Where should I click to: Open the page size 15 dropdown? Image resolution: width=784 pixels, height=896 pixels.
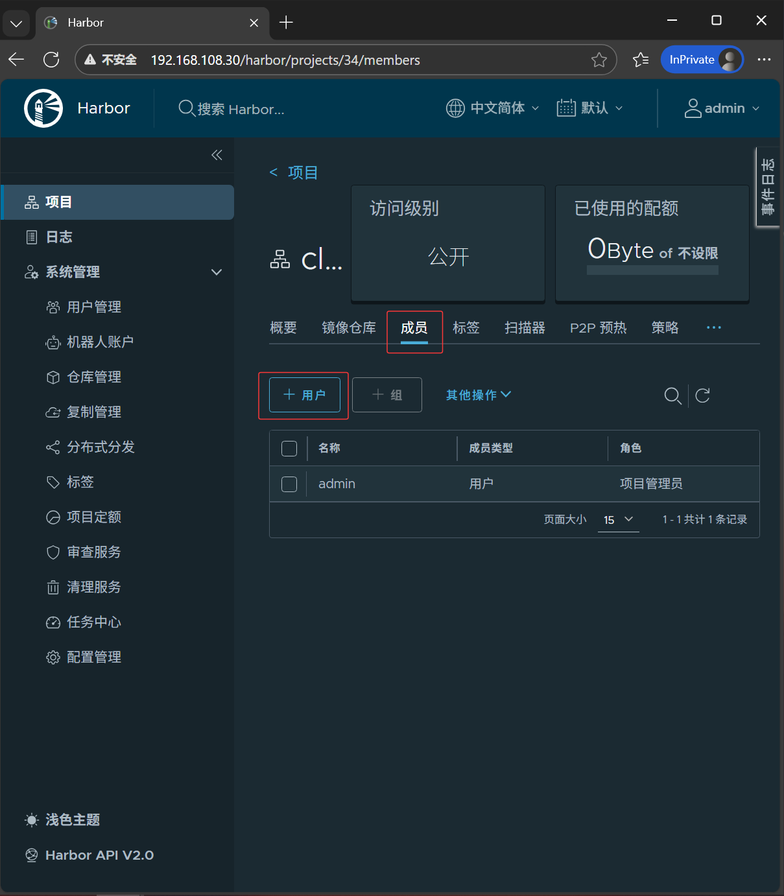[x=618, y=519]
